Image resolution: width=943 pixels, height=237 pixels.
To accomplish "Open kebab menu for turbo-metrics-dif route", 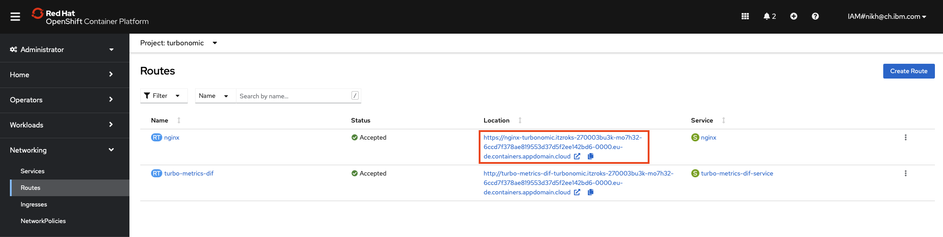I will [x=905, y=173].
